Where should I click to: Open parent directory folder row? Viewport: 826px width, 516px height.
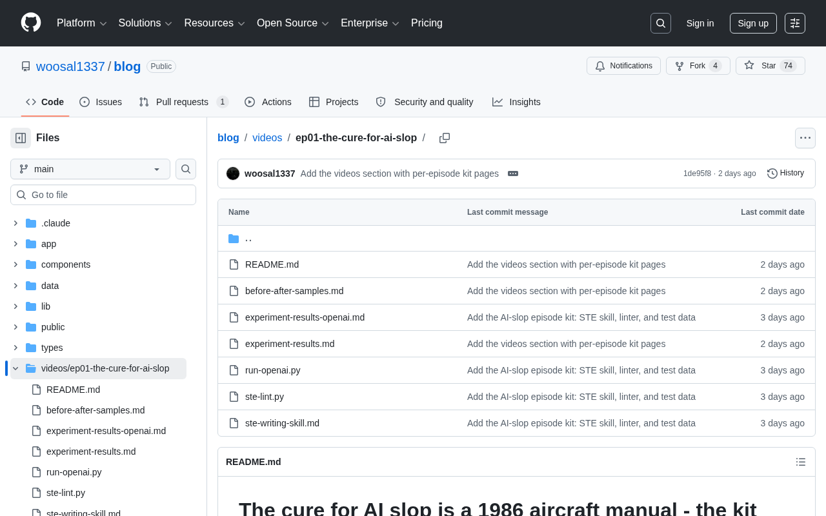click(x=516, y=239)
